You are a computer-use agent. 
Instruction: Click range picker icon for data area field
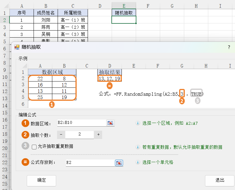tap(111, 123)
